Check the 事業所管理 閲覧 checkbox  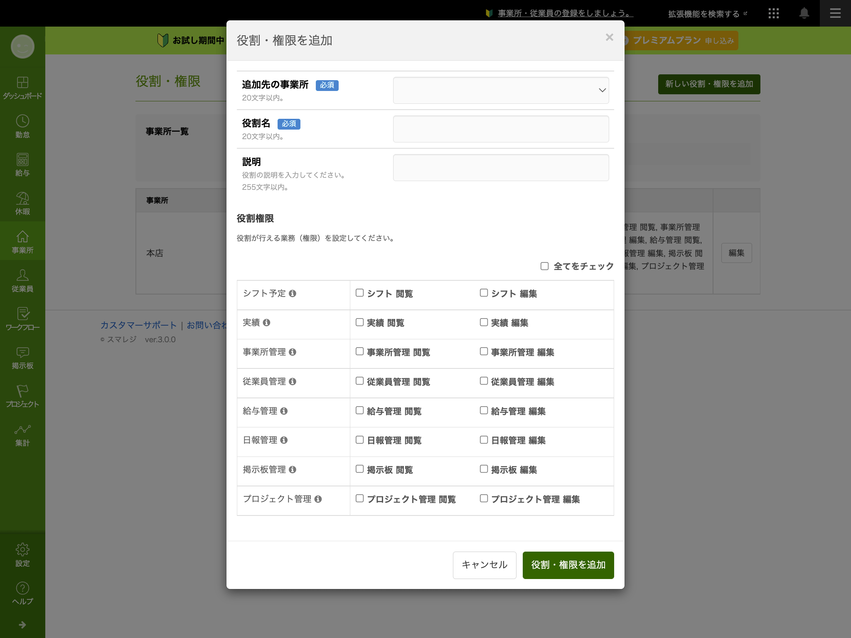point(360,351)
